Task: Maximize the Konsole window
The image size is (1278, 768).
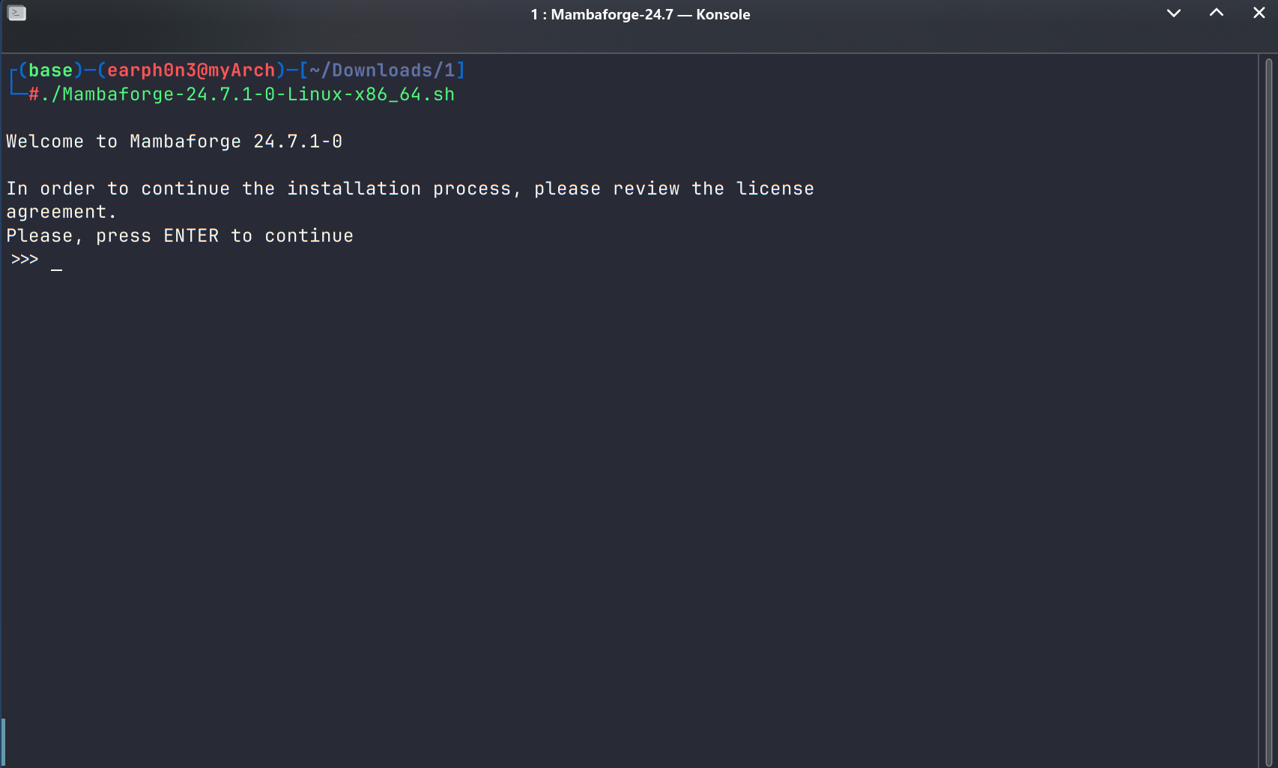Action: click(x=1217, y=13)
